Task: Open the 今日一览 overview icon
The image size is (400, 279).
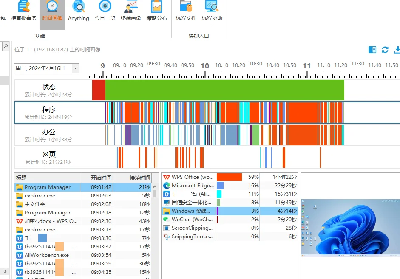Action: click(105, 11)
